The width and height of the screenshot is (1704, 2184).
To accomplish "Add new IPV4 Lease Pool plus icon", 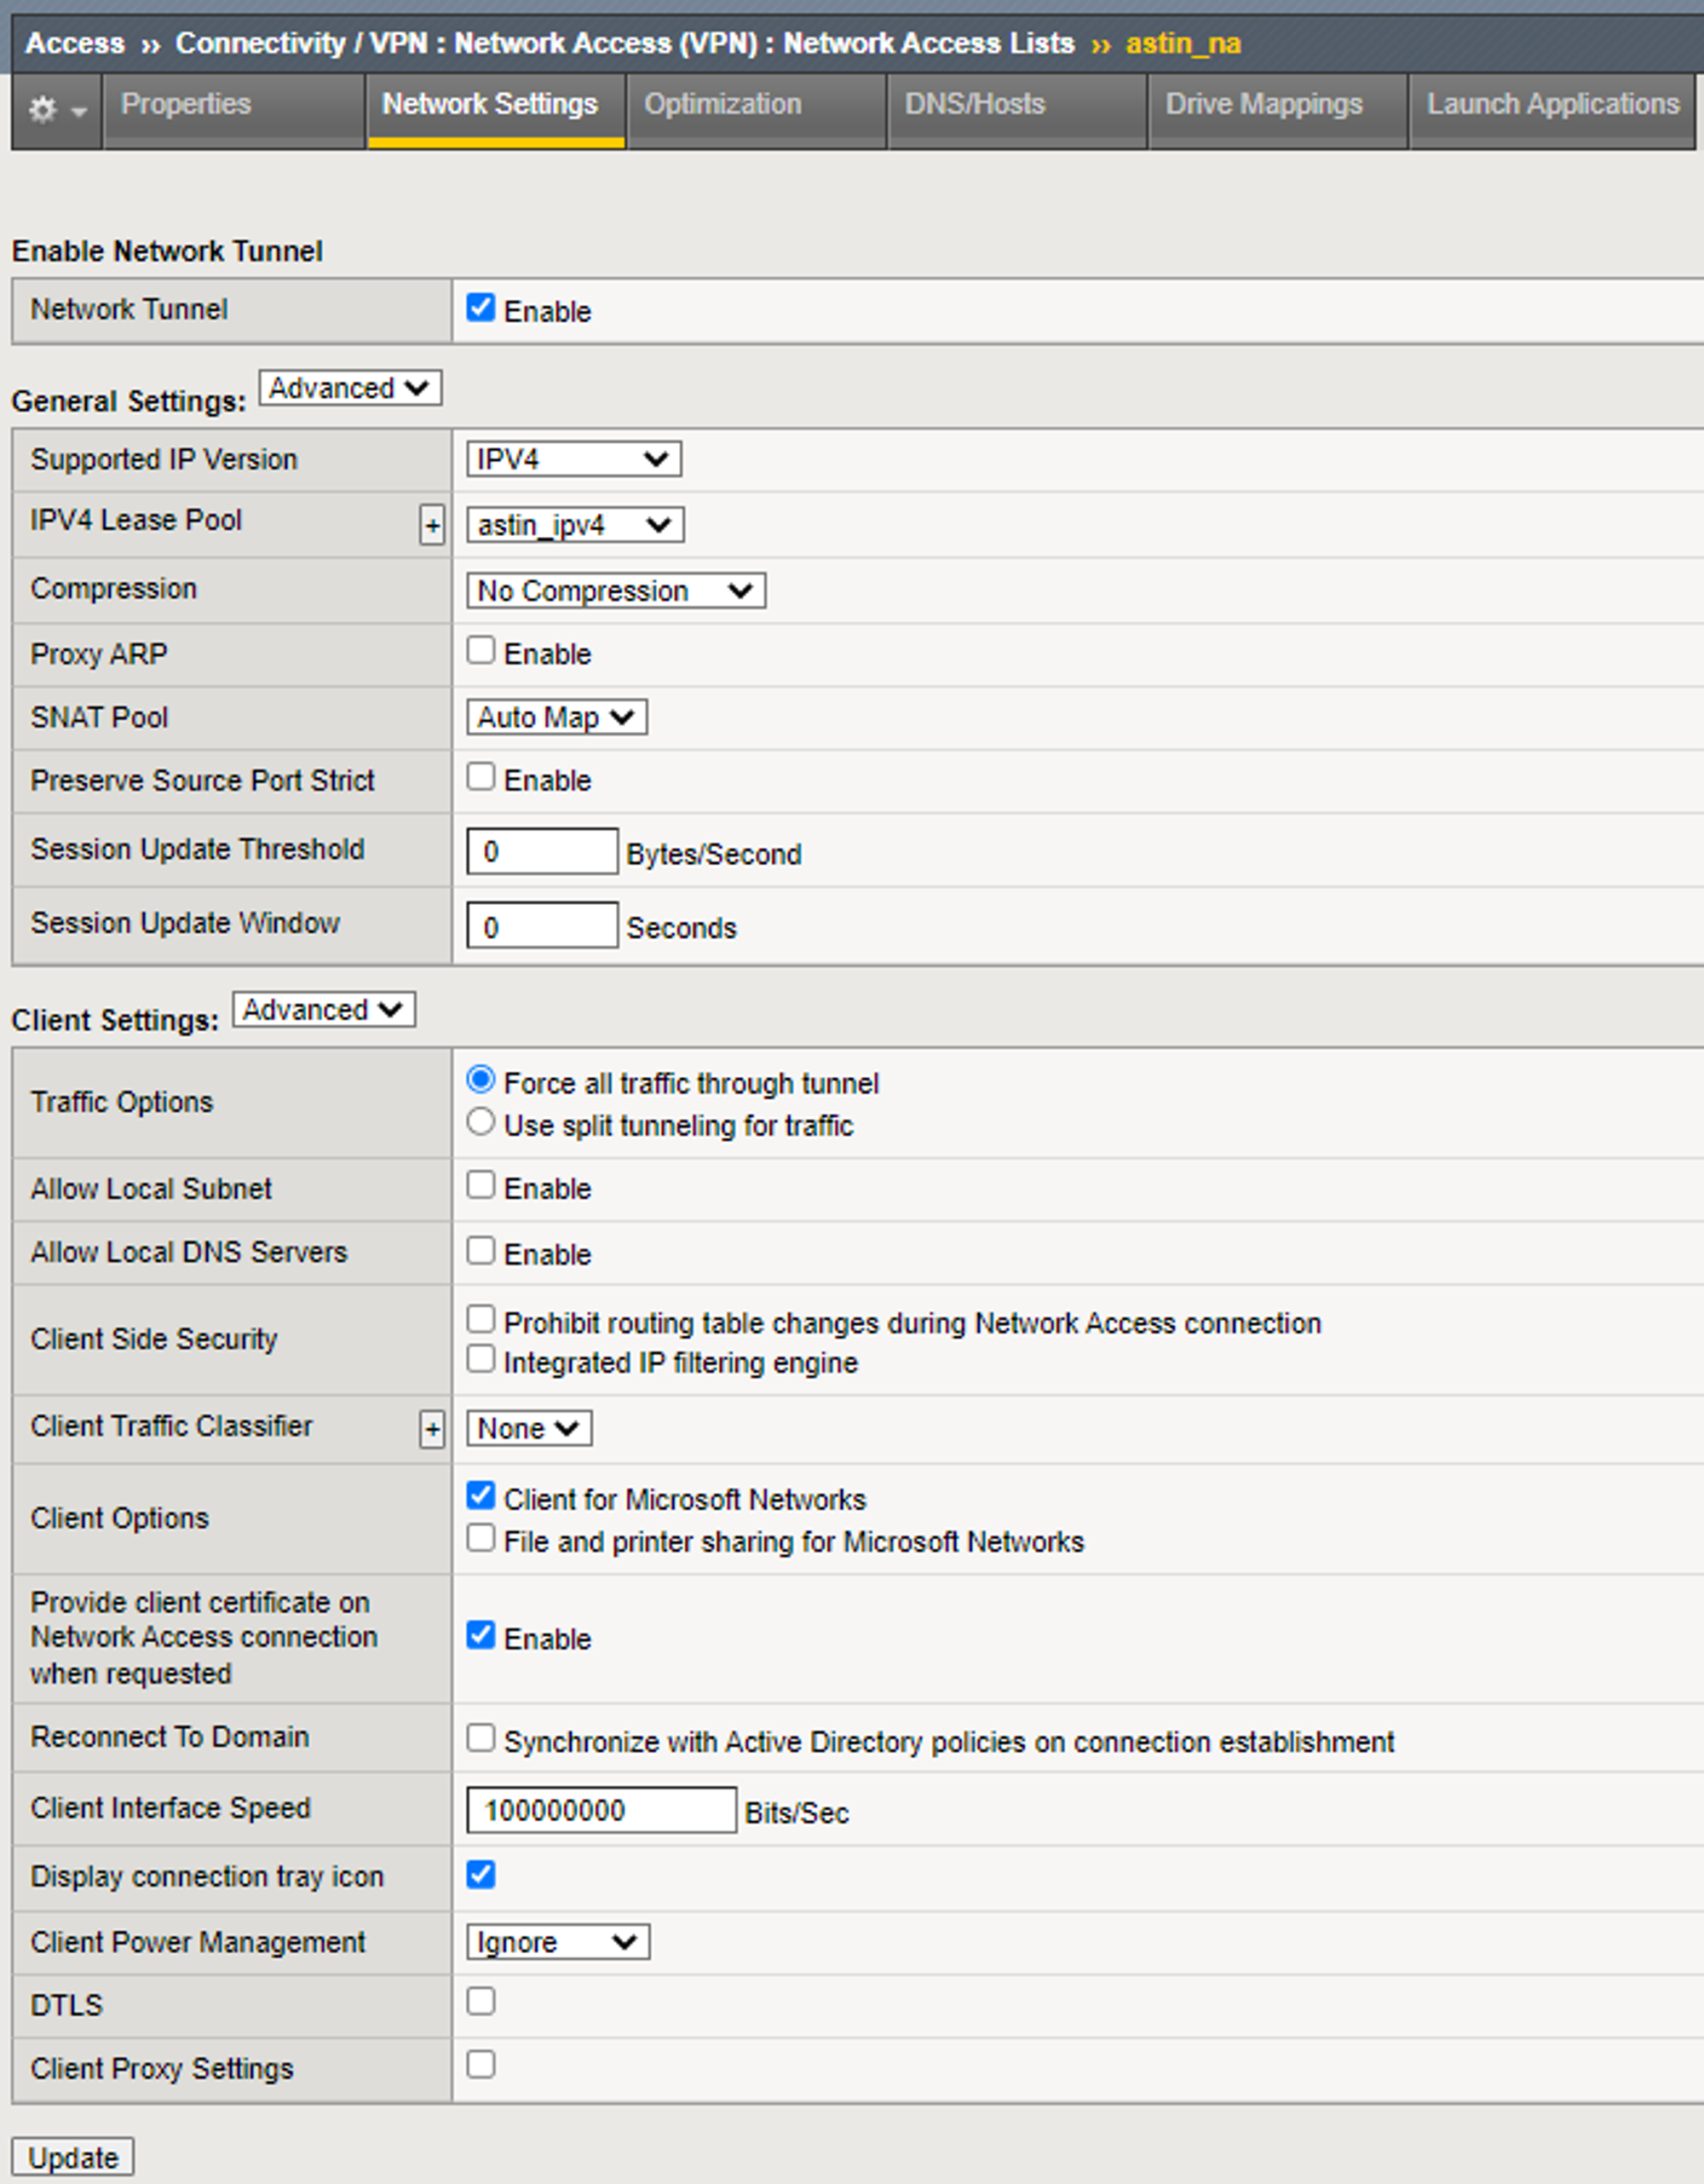I will click(431, 525).
